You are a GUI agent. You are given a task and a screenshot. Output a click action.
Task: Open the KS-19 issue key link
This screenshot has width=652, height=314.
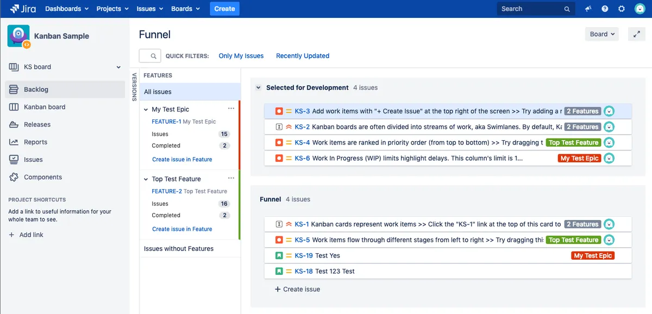[304, 255]
